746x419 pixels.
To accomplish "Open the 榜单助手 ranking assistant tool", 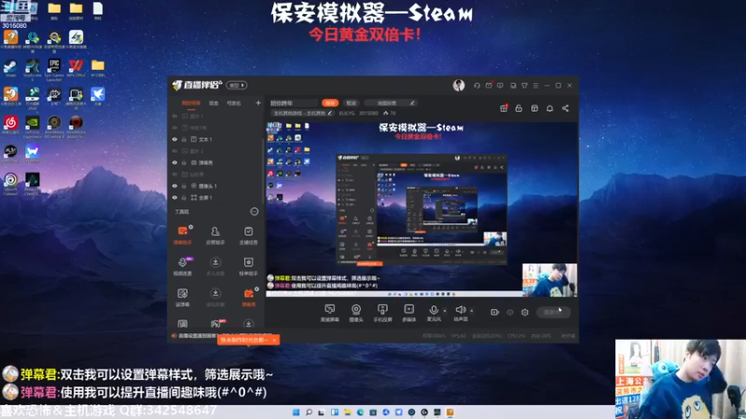I will click(x=248, y=266).
